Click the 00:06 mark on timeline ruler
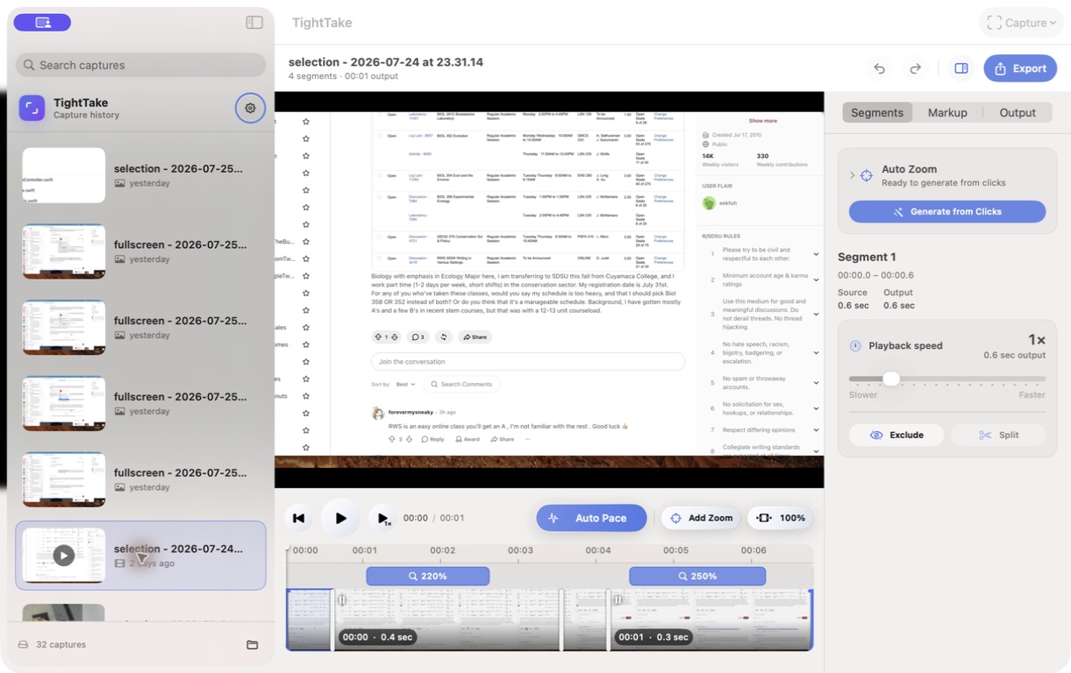The image size is (1071, 673). pos(753,550)
